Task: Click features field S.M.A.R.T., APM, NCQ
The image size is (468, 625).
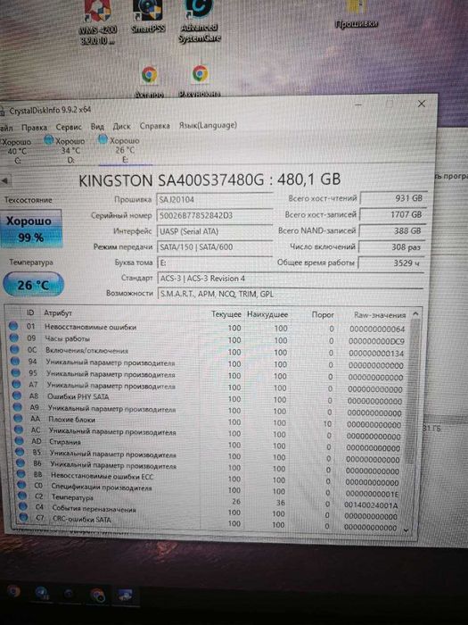Action: point(291,294)
